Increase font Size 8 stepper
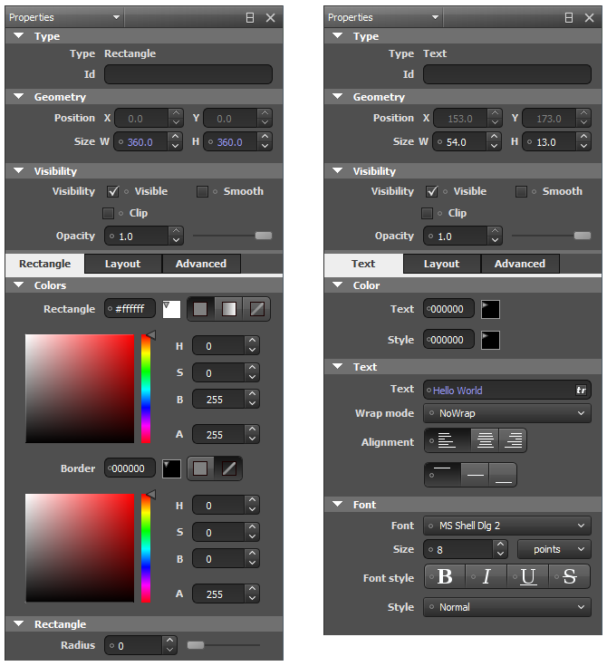This screenshot has width=607, height=666. 500,544
